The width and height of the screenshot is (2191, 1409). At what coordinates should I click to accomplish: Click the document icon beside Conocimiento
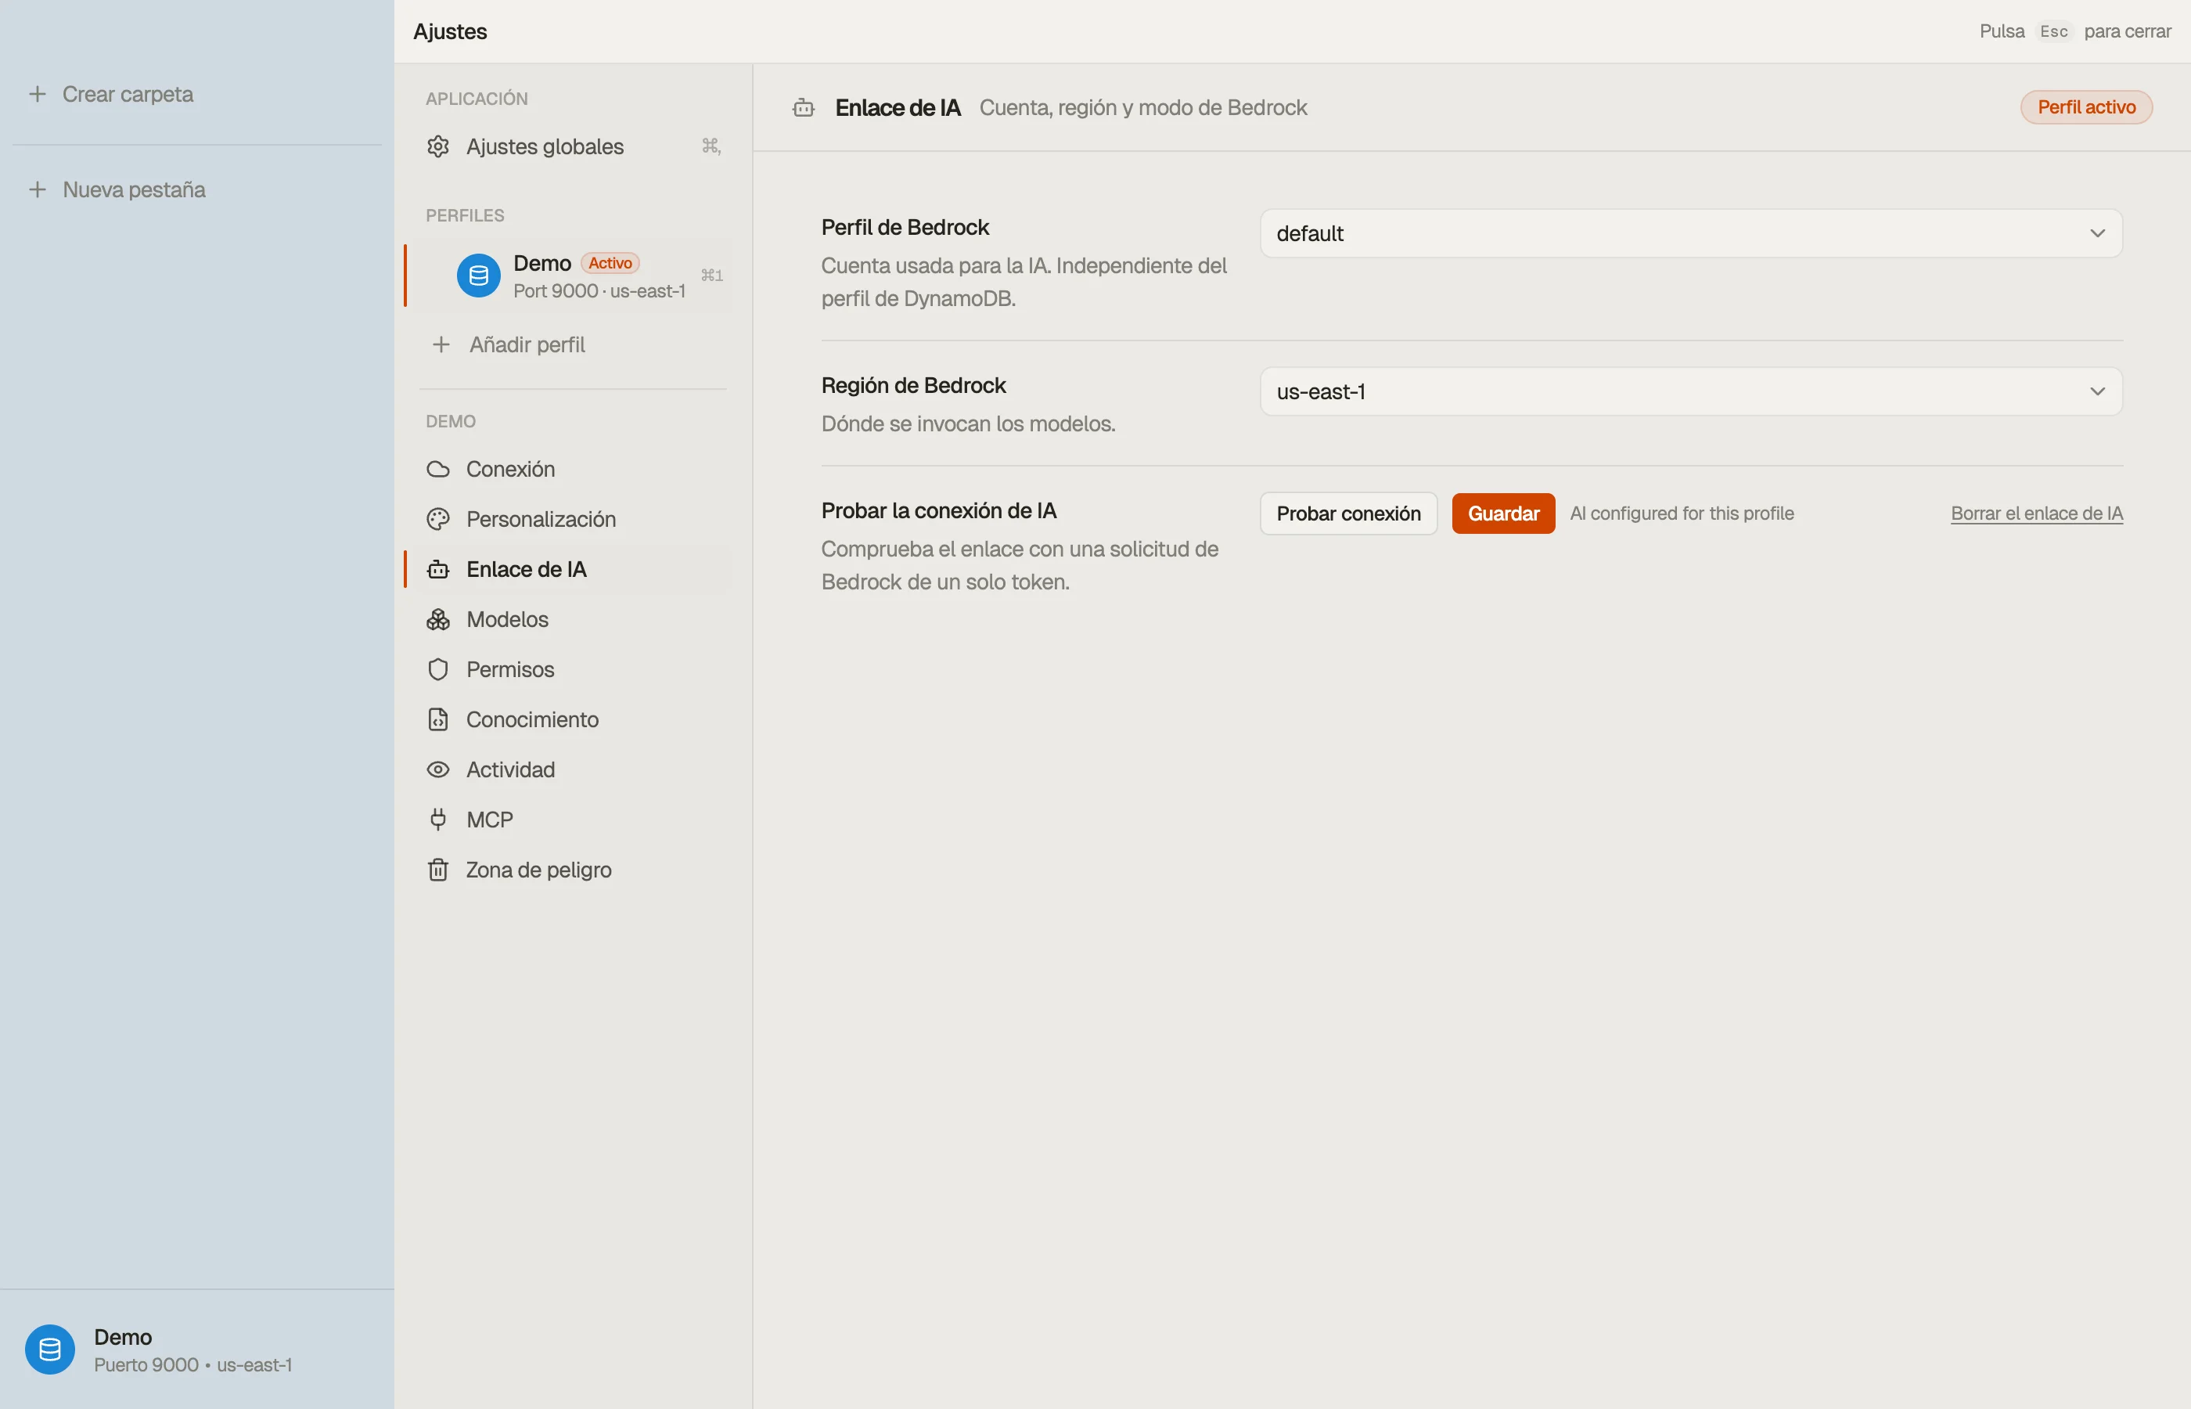click(x=438, y=719)
